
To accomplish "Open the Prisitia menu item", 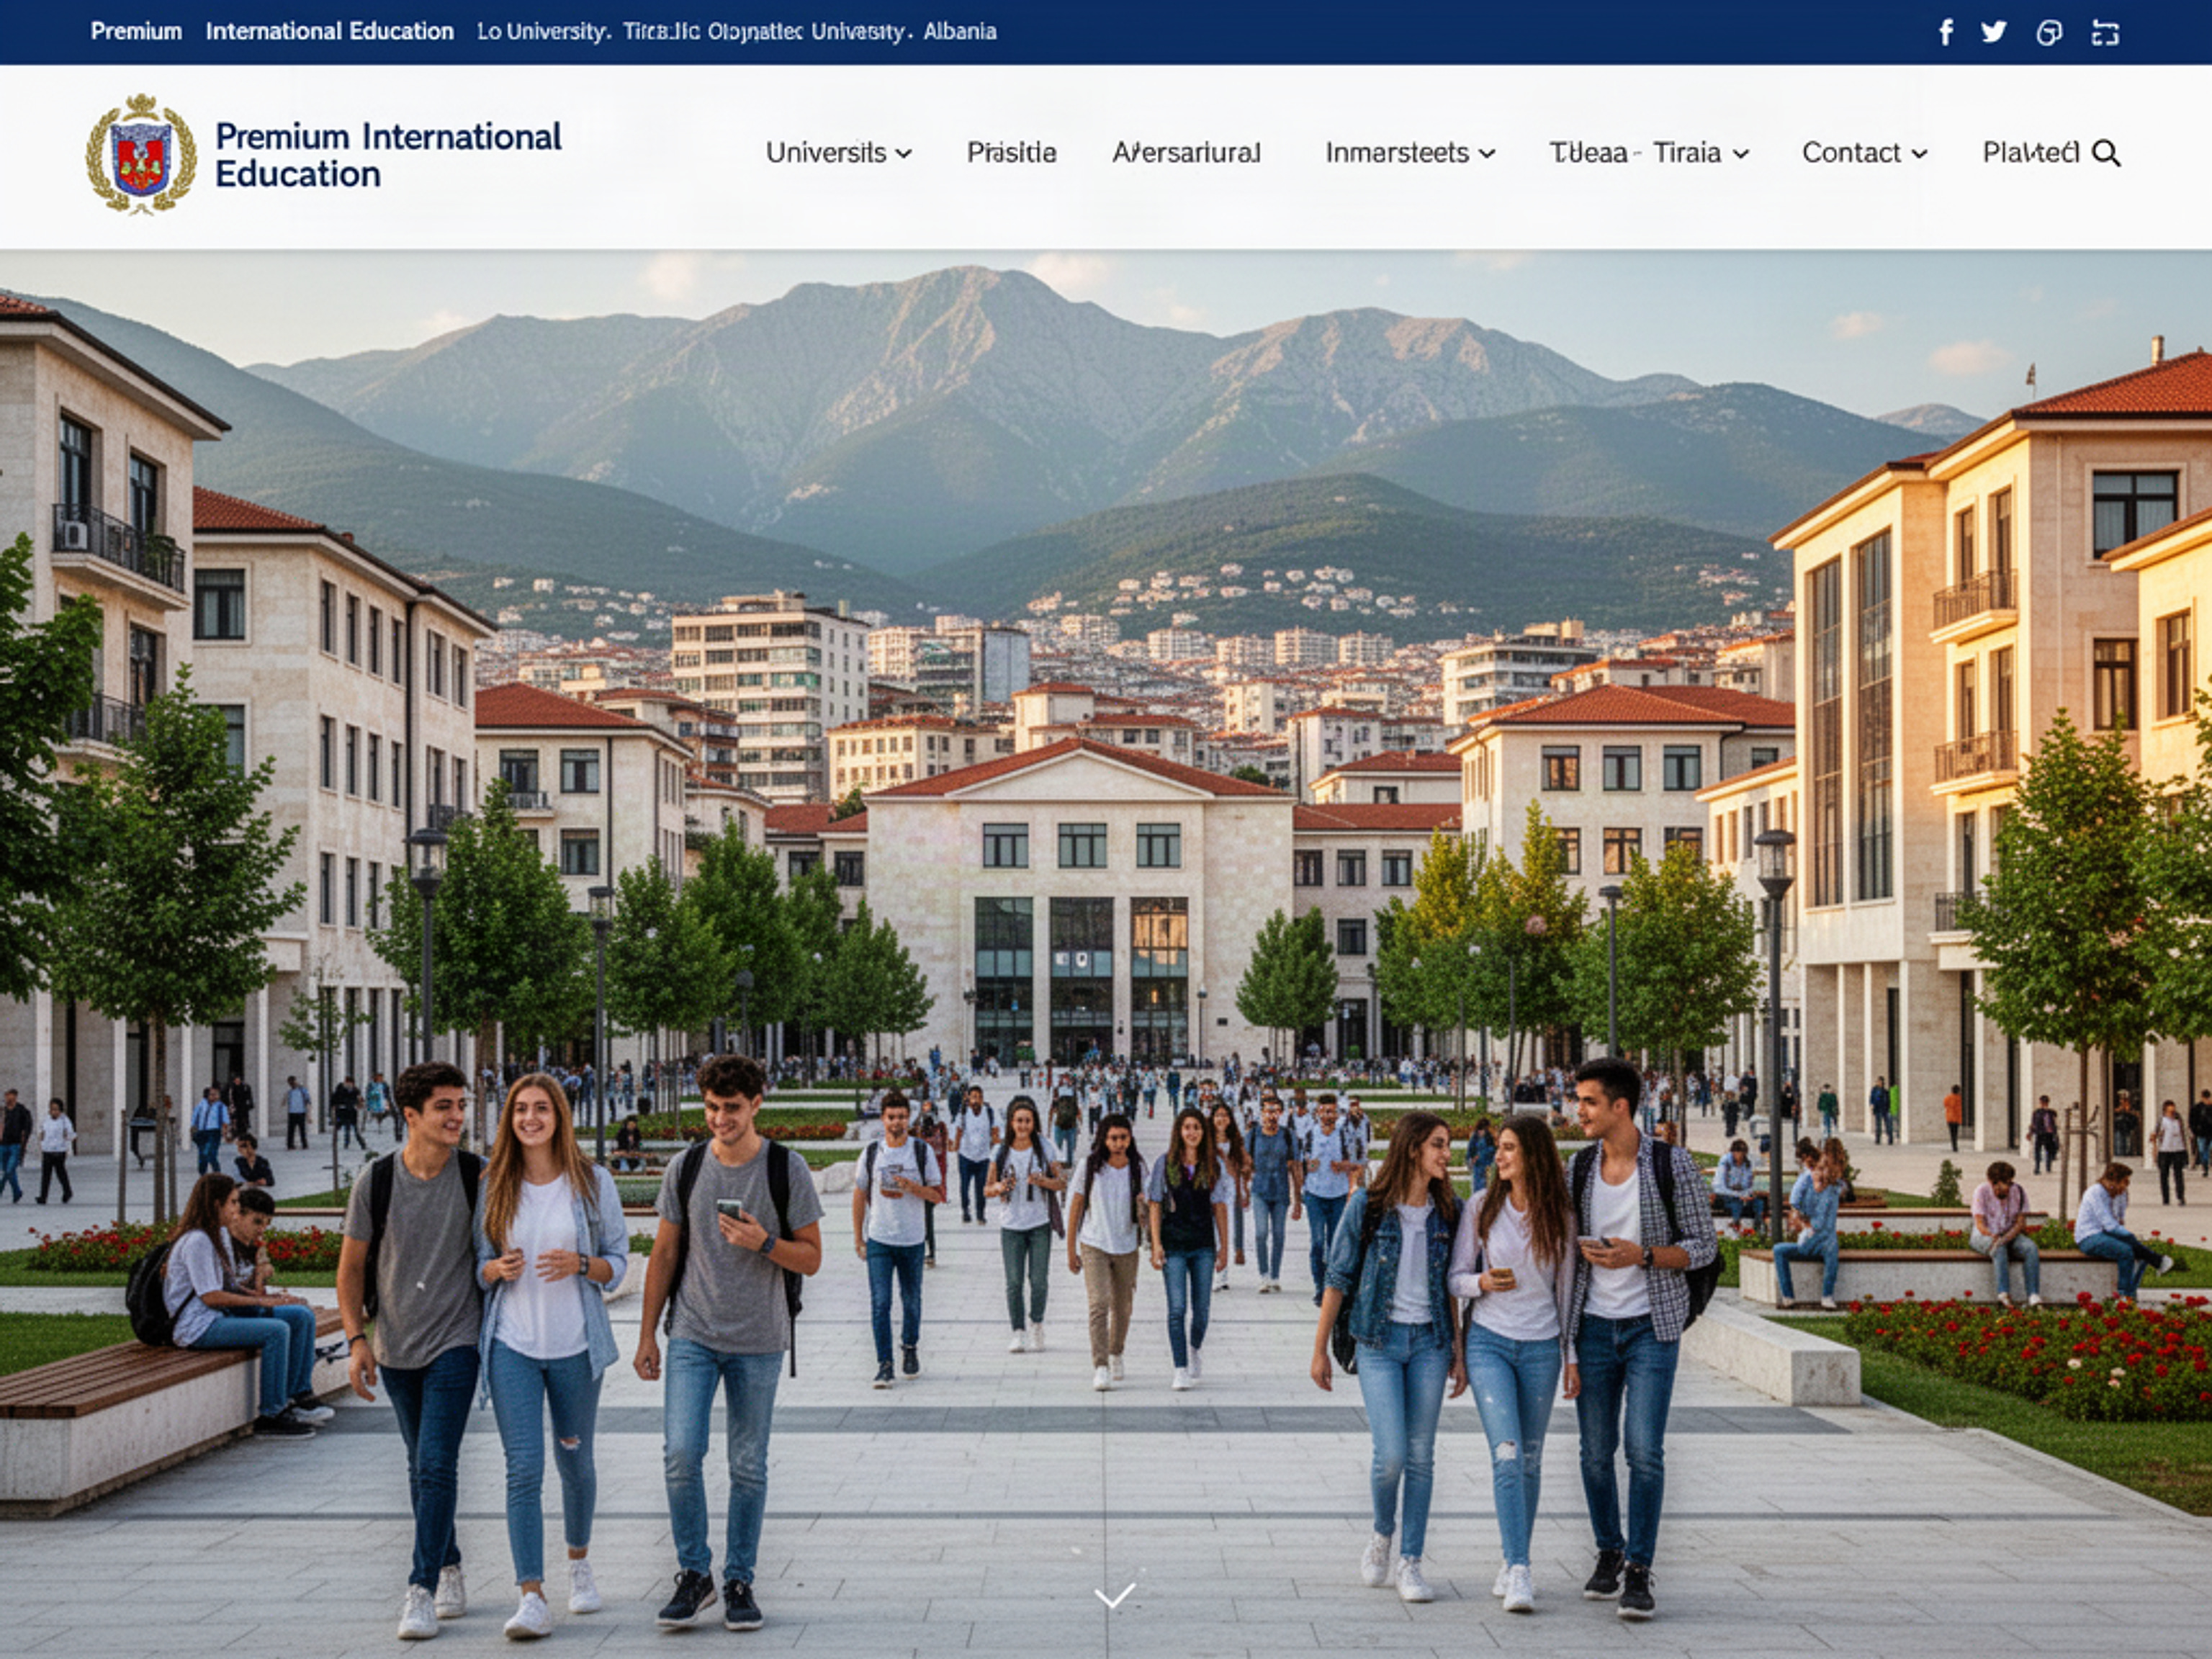I will coord(1011,152).
